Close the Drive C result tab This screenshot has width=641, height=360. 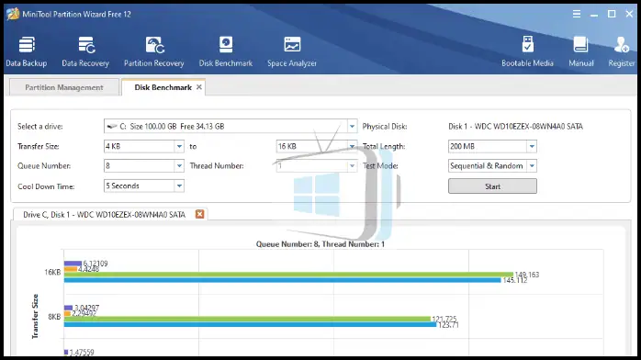point(199,214)
